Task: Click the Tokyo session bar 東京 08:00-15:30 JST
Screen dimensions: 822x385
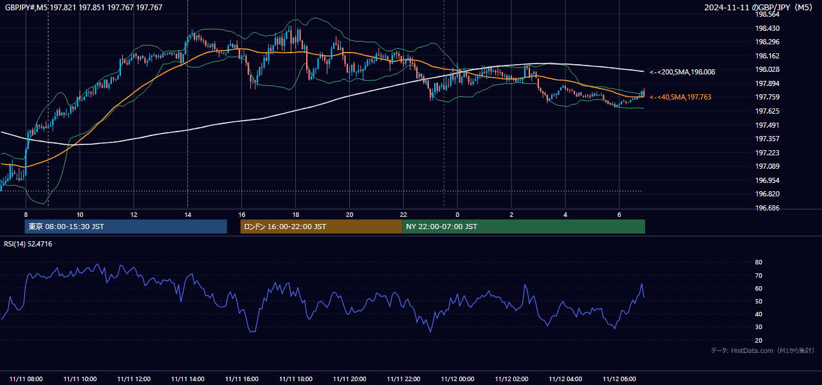Action: 125,227
